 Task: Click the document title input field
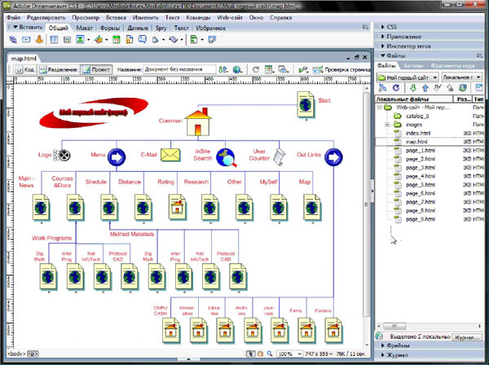tap(178, 70)
